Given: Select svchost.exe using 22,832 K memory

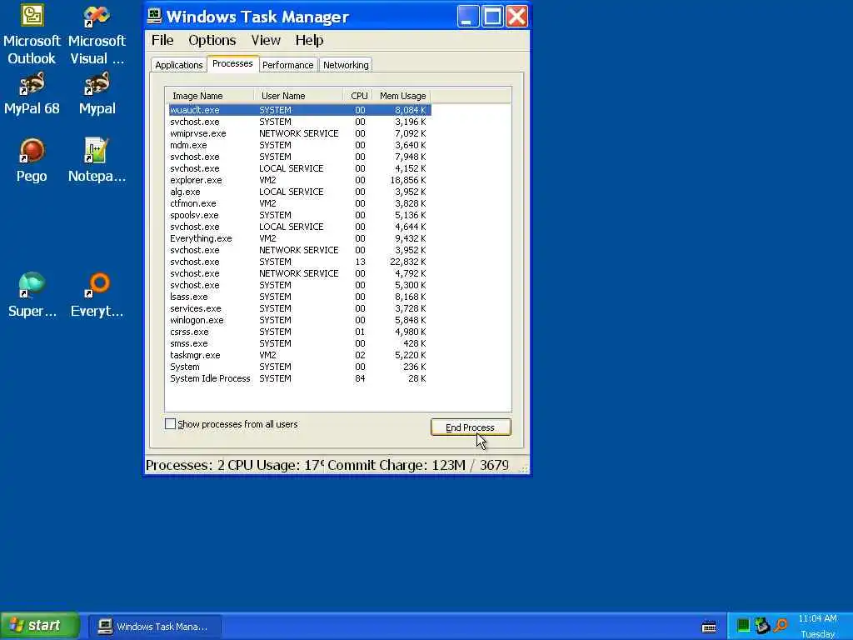Looking at the screenshot, I should click(x=299, y=262).
